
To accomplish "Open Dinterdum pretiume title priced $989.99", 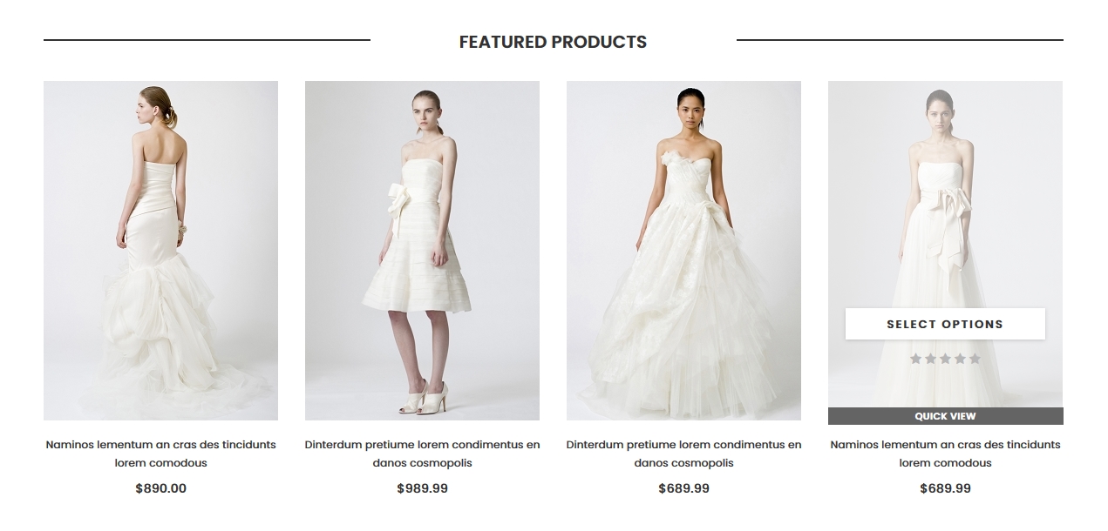I will (422, 454).
